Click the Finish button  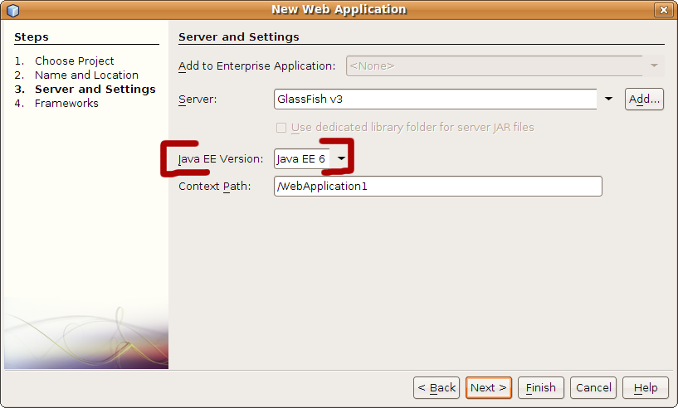coord(540,388)
